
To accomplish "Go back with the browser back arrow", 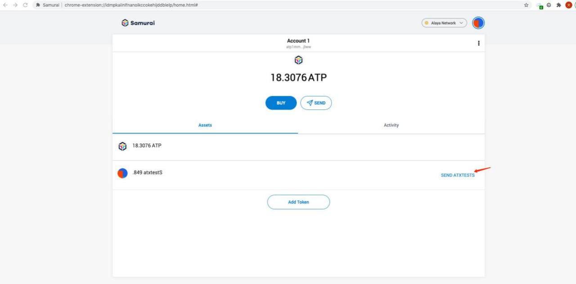I will click(5, 5).
